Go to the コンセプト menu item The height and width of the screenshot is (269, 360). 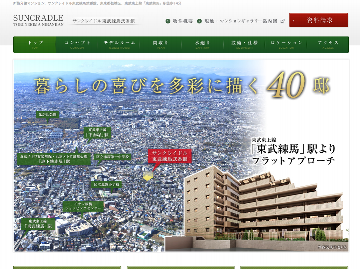(x=77, y=44)
